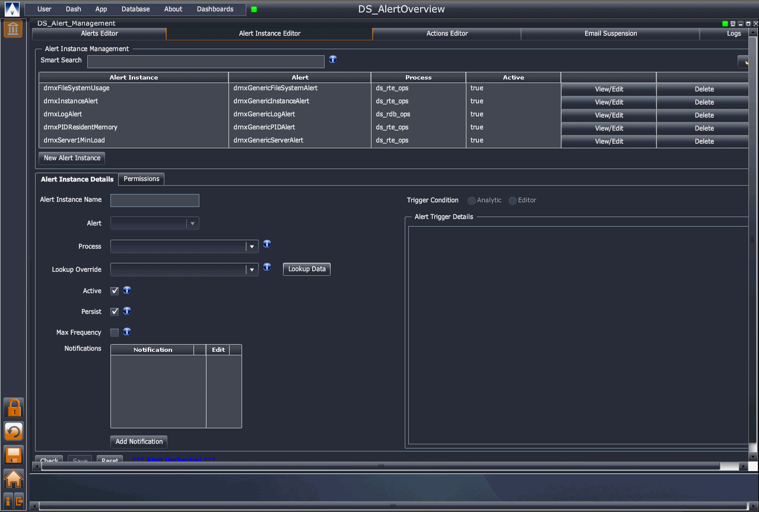Open the Alert dropdown

coord(155,223)
